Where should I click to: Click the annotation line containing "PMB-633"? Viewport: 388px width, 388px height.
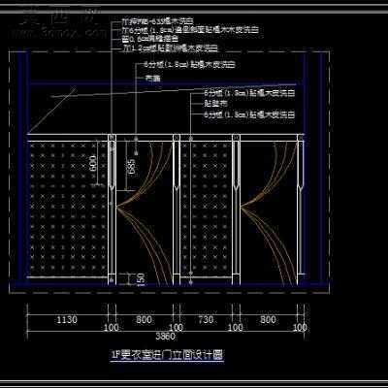pos(157,21)
